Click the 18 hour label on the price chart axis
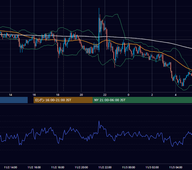 click(58, 95)
